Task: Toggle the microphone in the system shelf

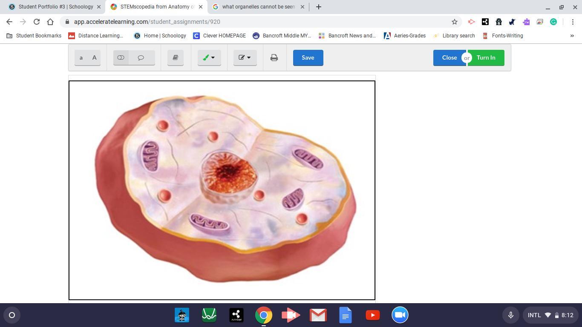Action: [510, 315]
